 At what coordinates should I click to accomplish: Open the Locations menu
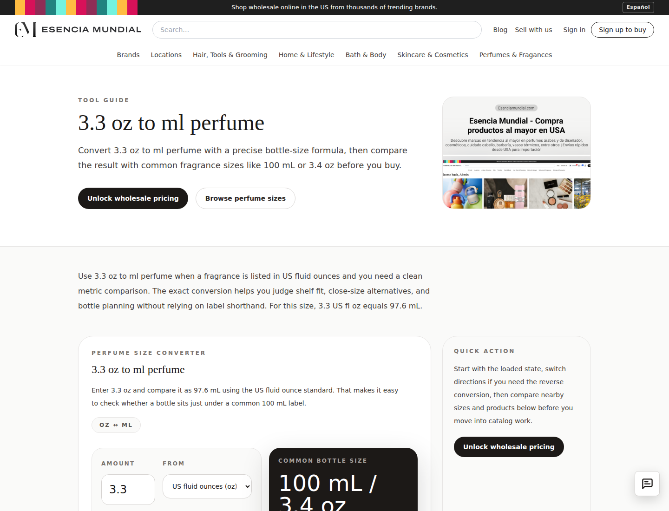pos(166,55)
